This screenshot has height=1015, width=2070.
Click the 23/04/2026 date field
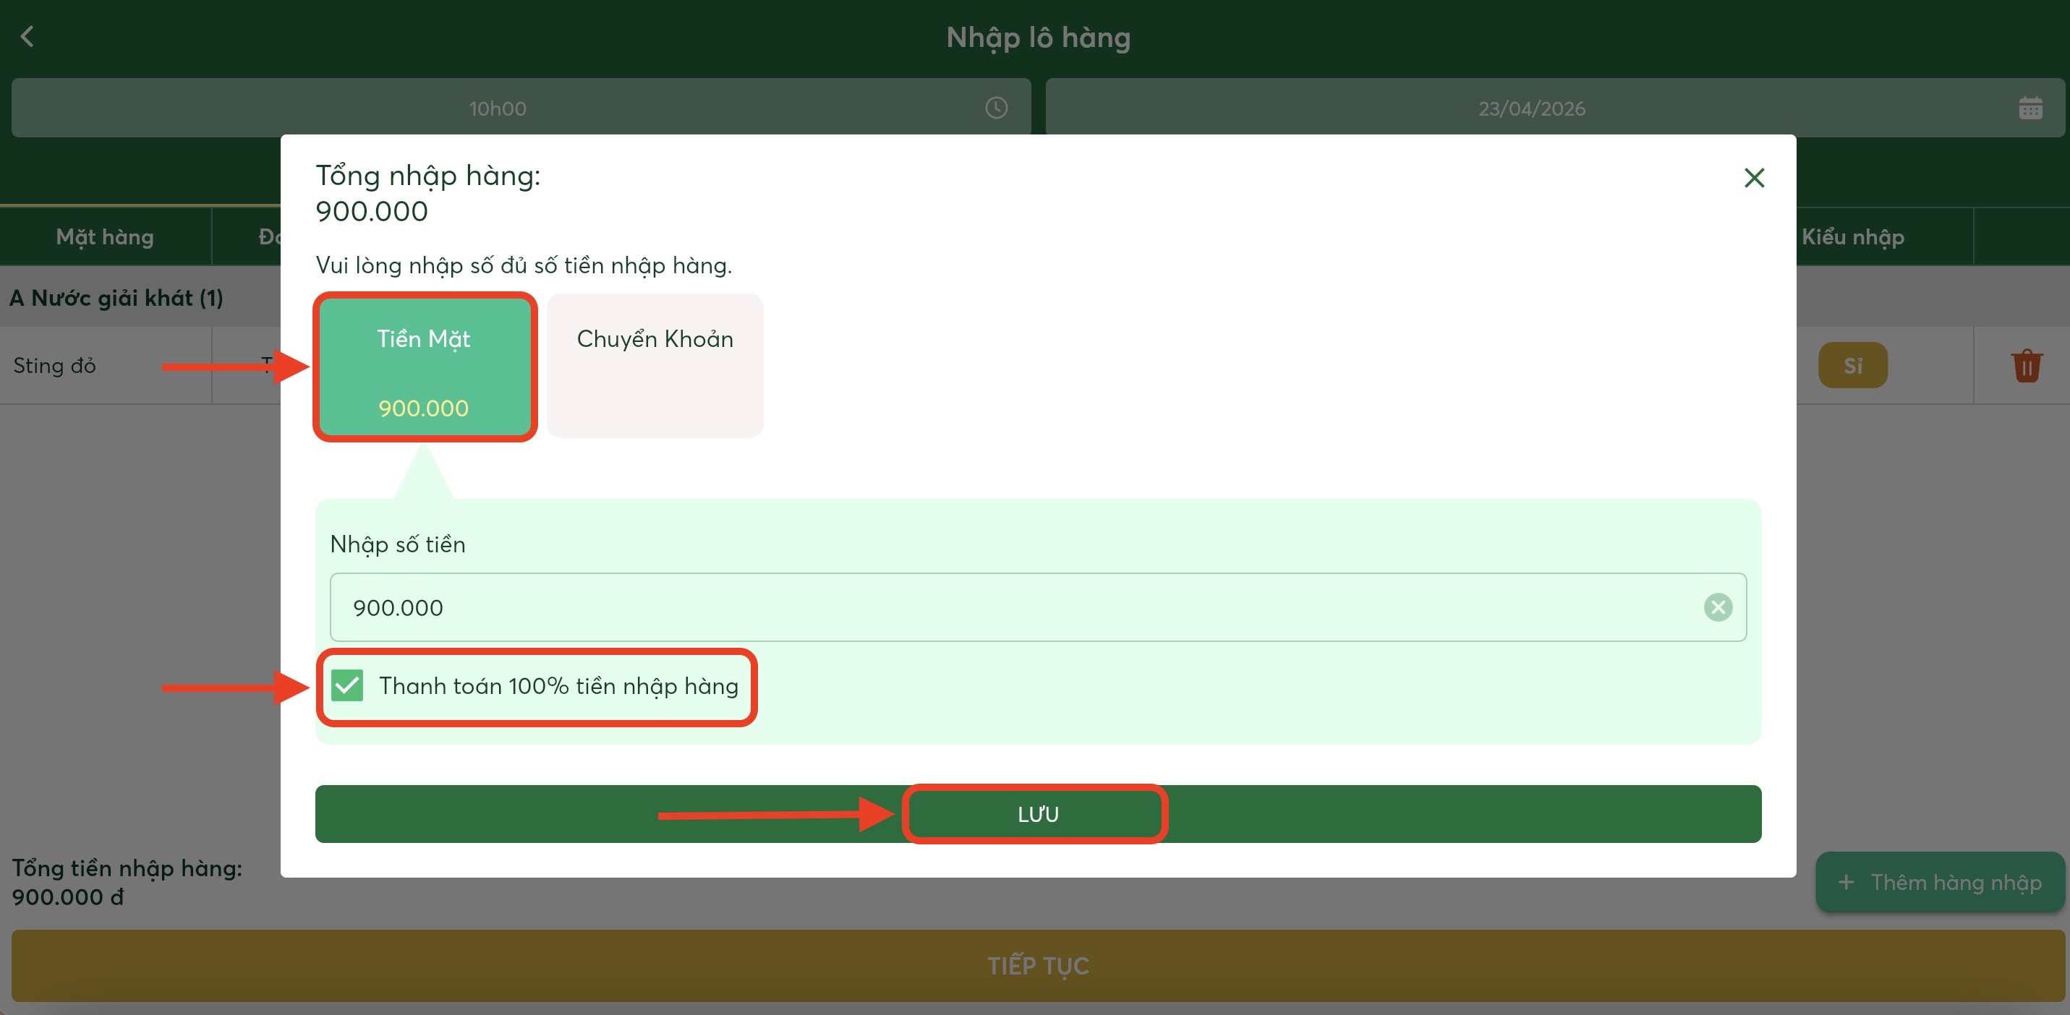pos(1555,108)
